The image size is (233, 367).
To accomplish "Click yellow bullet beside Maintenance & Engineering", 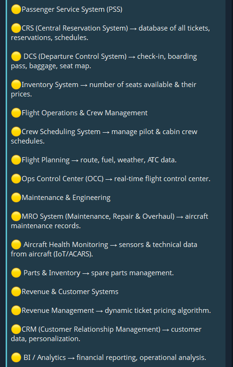I will (16, 198).
